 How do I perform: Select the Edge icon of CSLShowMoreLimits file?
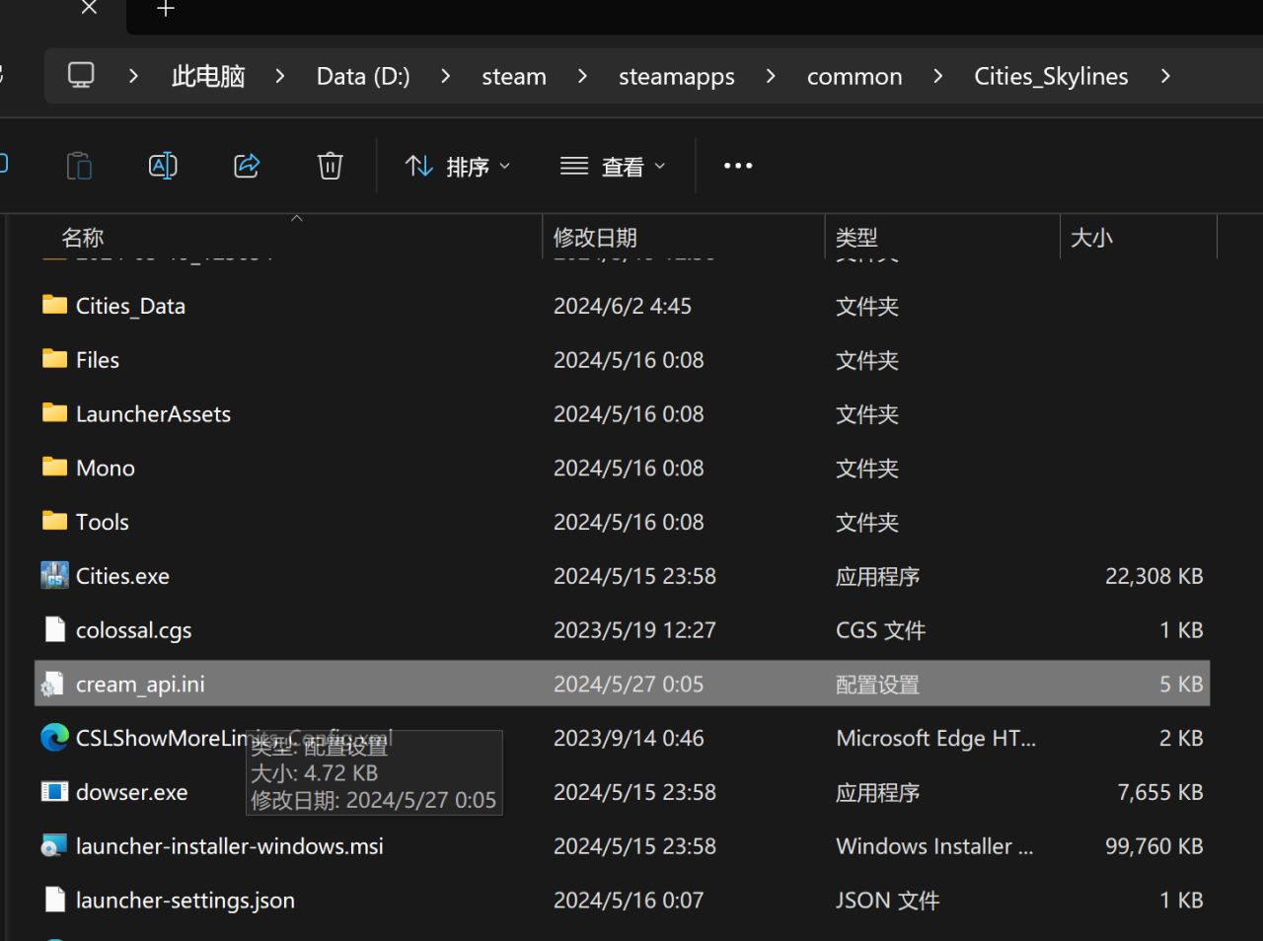[55, 737]
